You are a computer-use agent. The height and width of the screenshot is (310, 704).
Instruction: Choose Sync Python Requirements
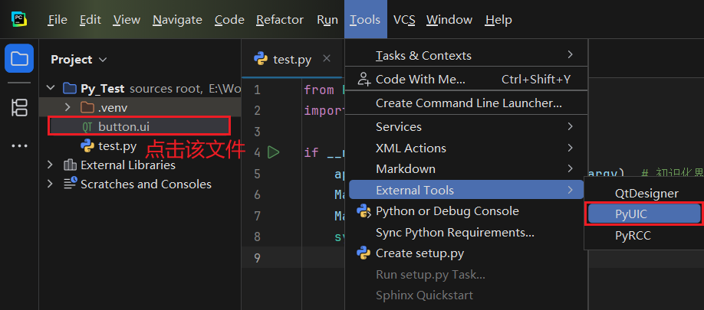[x=466, y=233]
